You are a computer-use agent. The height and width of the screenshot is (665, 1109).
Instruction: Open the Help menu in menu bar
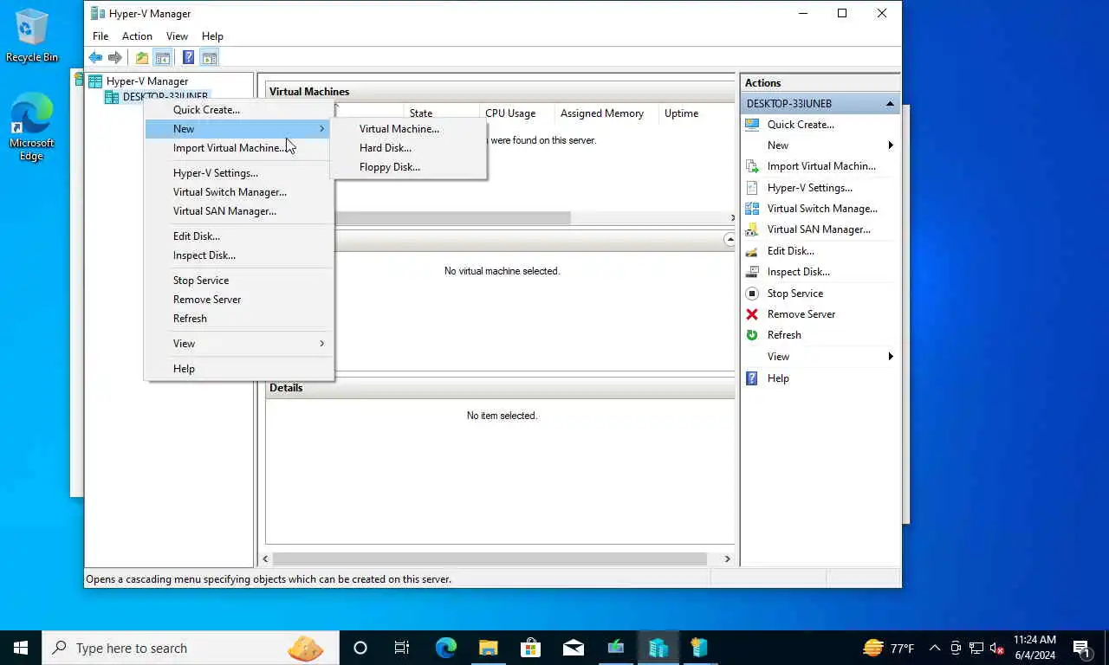pyautogui.click(x=212, y=36)
